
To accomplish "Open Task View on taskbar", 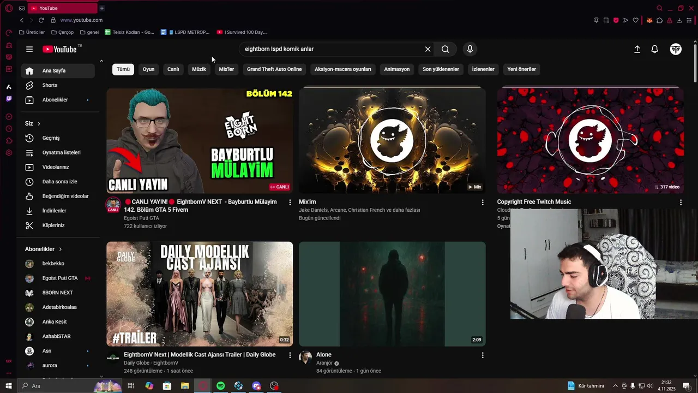I will click(131, 386).
